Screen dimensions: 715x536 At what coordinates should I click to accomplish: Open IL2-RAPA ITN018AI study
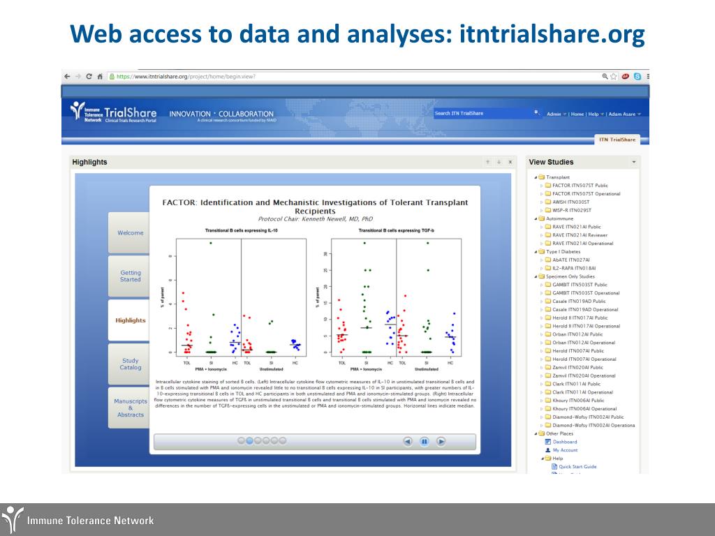pyautogui.click(x=574, y=268)
